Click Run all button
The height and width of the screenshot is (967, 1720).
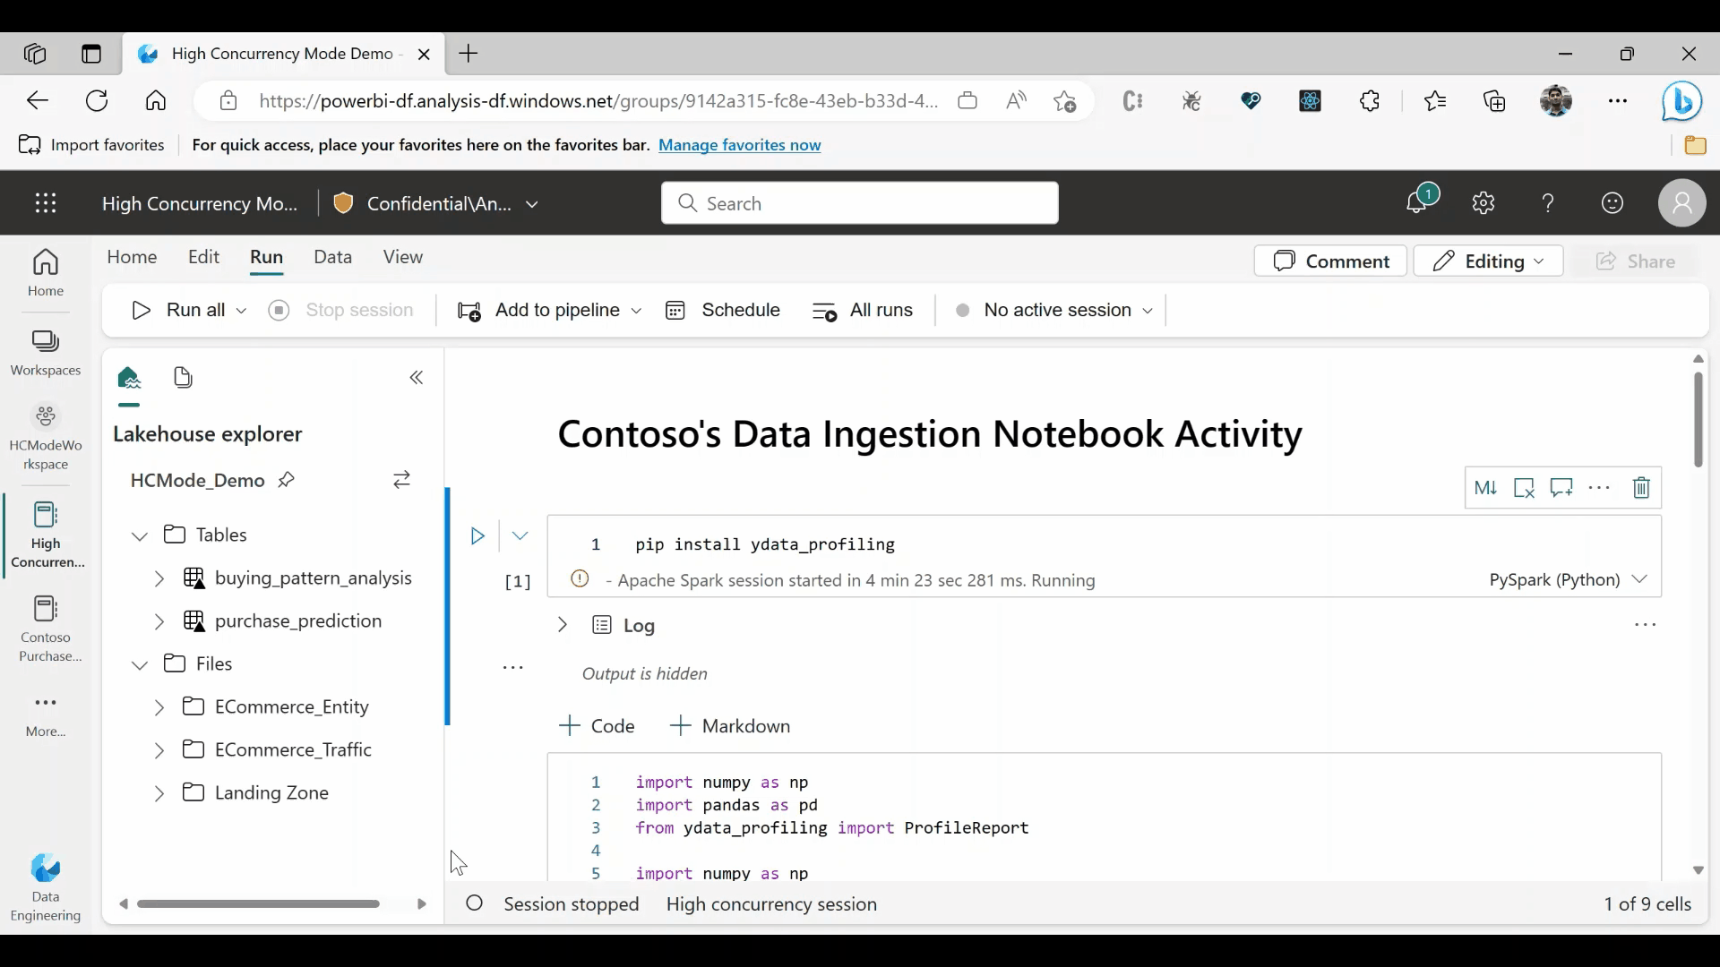click(178, 311)
